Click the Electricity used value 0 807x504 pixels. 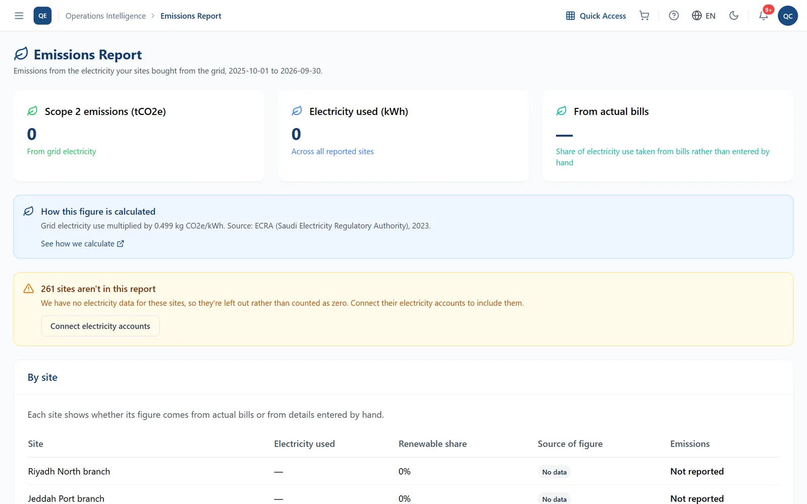tap(296, 134)
